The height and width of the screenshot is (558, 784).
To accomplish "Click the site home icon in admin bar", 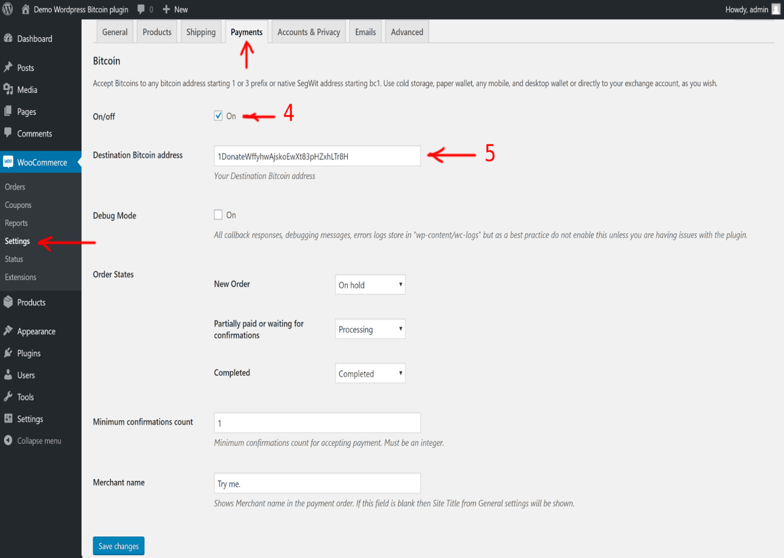I will pyautogui.click(x=25, y=9).
